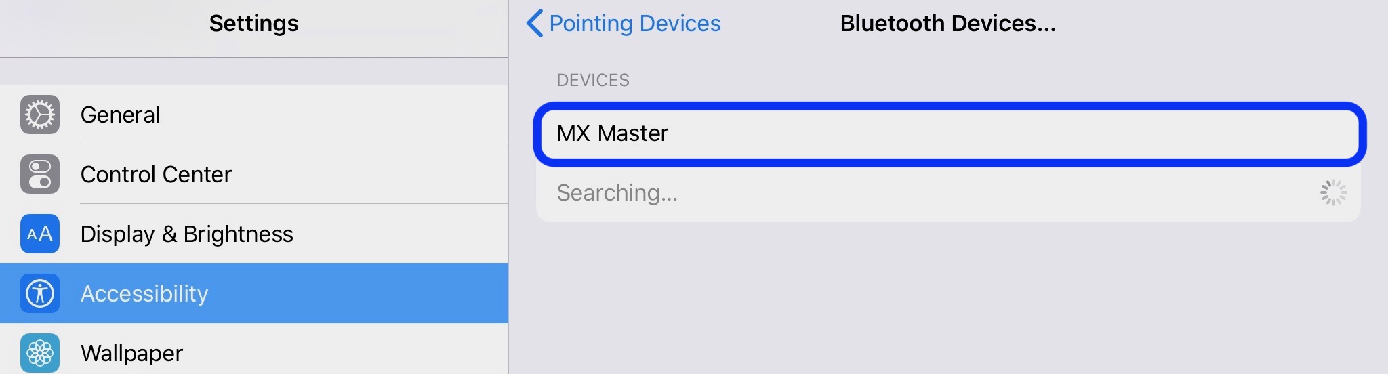The image size is (1388, 374).
Task: Click the blue back chevron arrow
Action: [535, 23]
